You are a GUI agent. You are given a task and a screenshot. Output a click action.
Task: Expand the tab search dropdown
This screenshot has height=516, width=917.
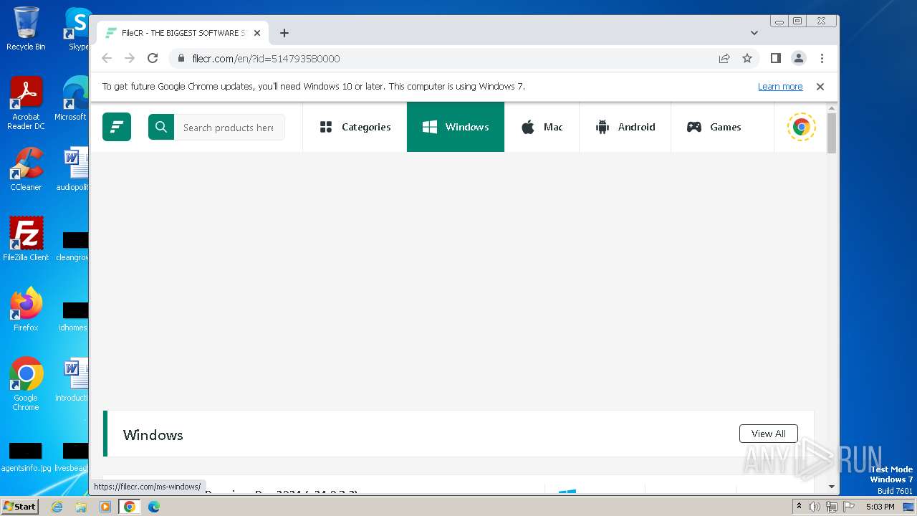tap(754, 33)
